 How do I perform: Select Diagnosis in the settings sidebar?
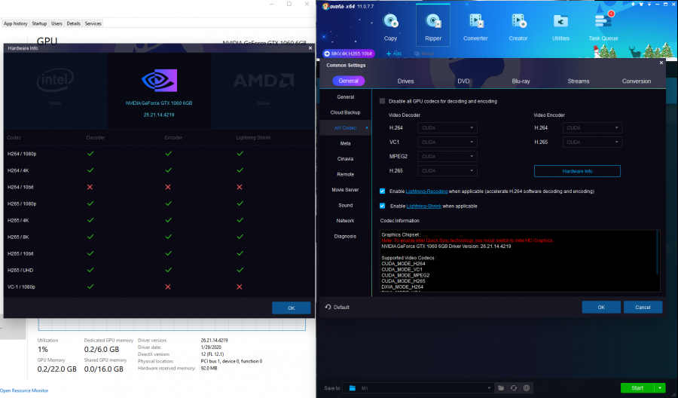point(346,236)
